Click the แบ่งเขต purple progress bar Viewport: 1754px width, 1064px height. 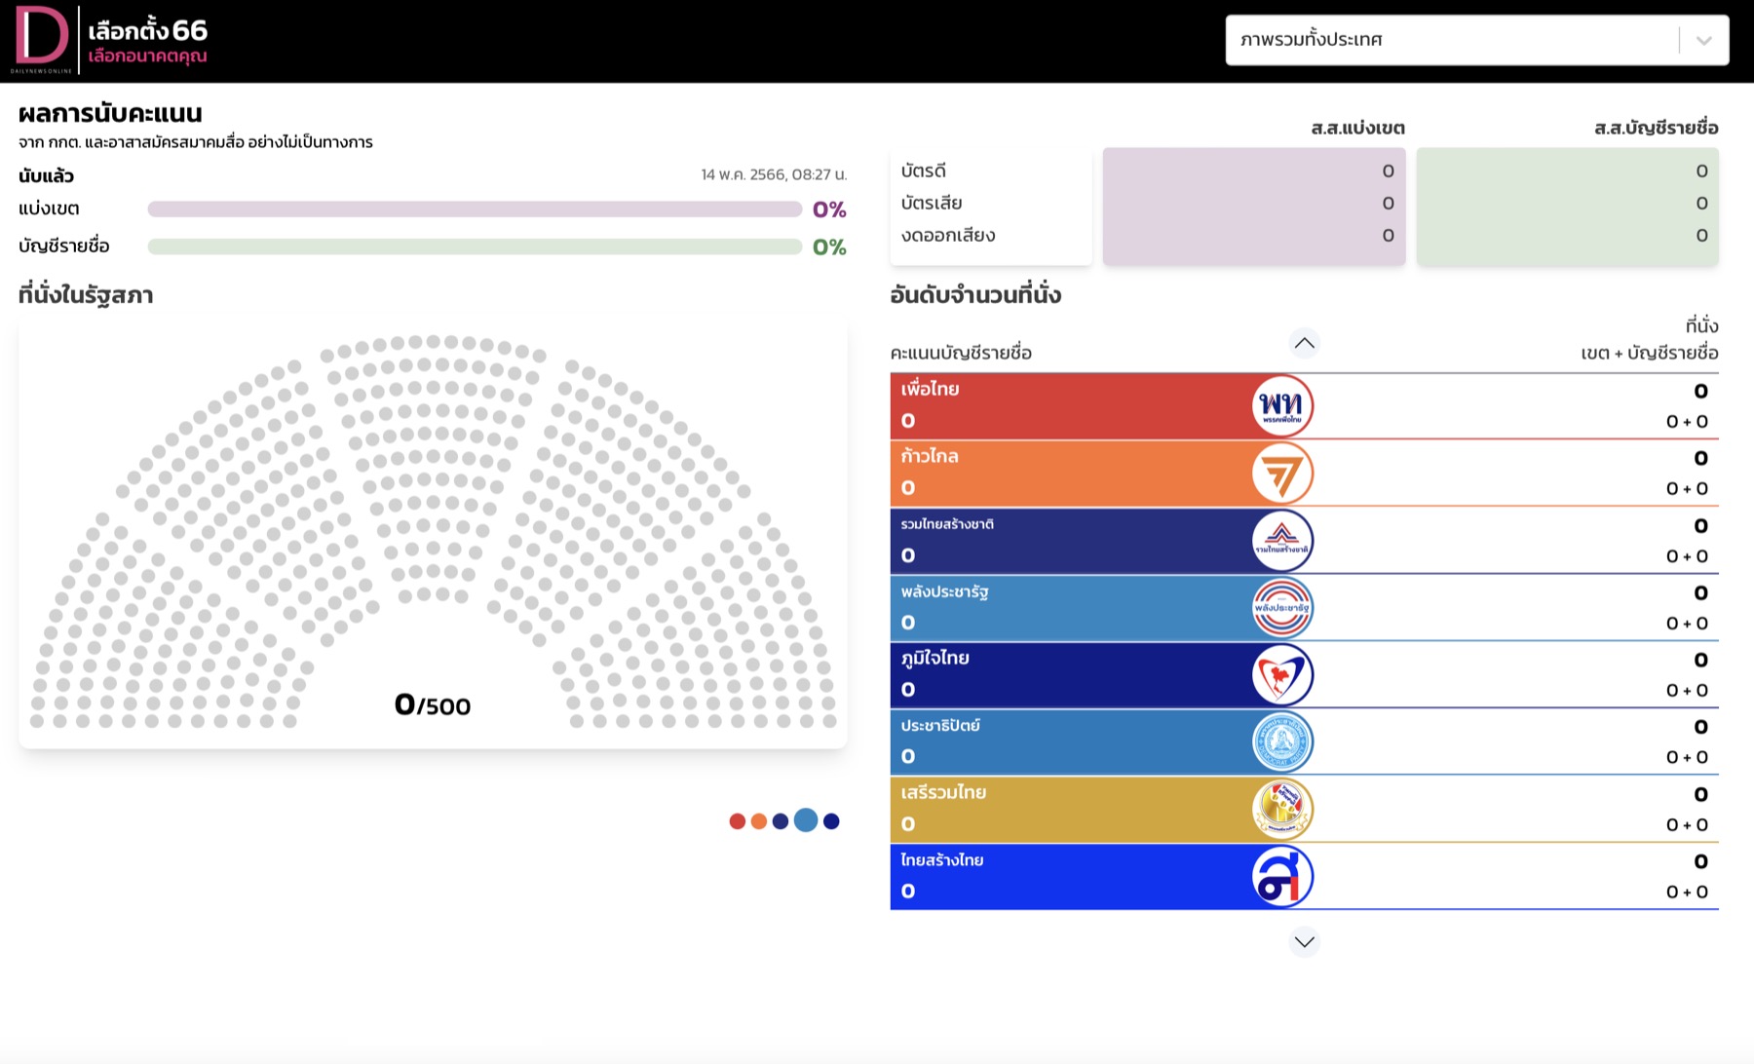point(475,209)
